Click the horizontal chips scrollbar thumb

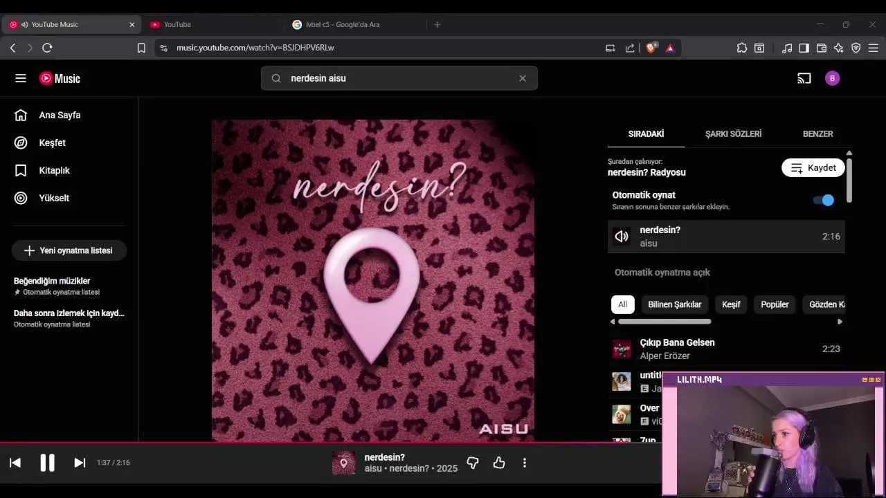(664, 322)
